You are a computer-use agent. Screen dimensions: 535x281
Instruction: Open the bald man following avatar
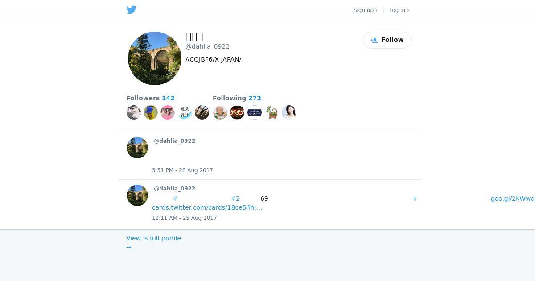pos(220,112)
